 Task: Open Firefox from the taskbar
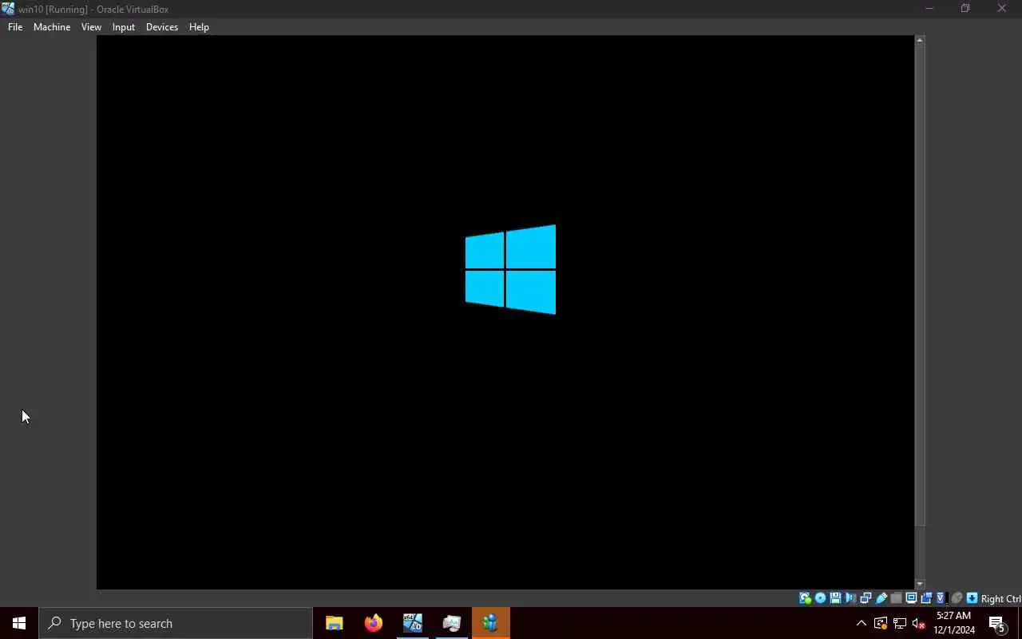(373, 623)
